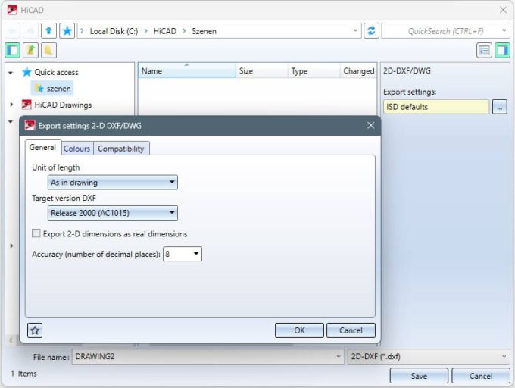Click the Save button
The image size is (515, 388).
419,376
